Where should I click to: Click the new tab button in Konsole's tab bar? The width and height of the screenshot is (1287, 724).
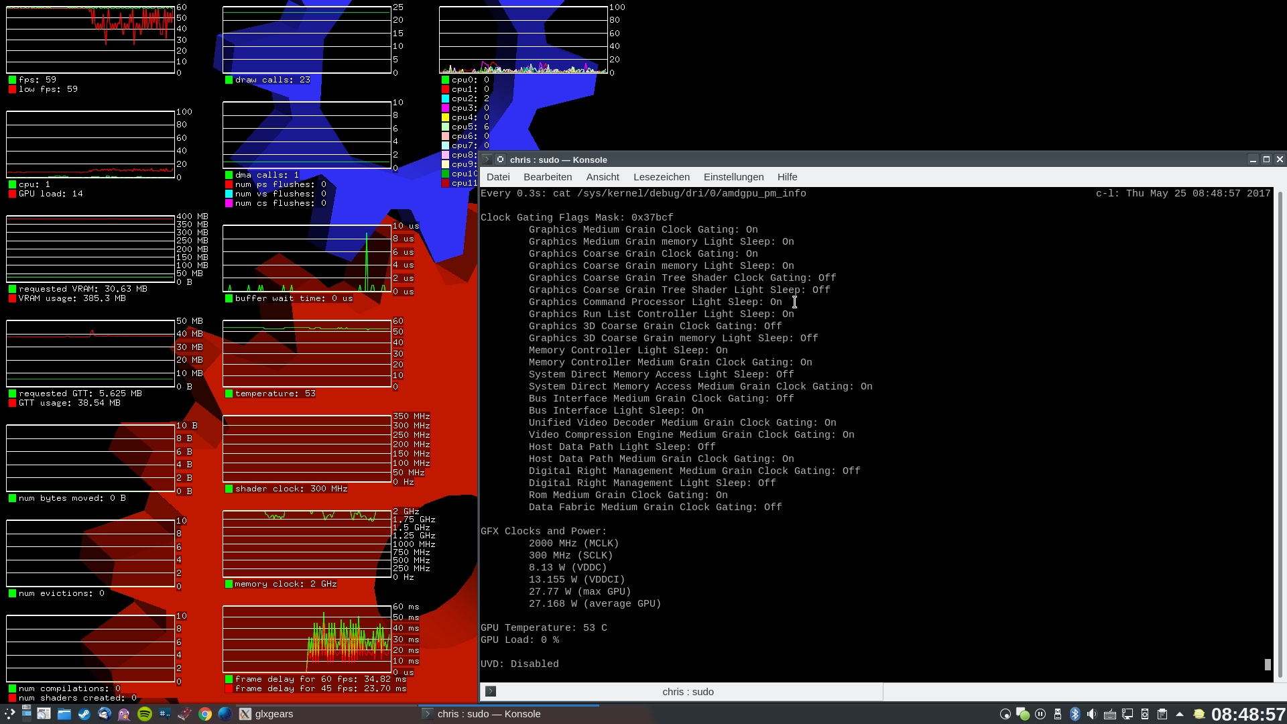[491, 691]
